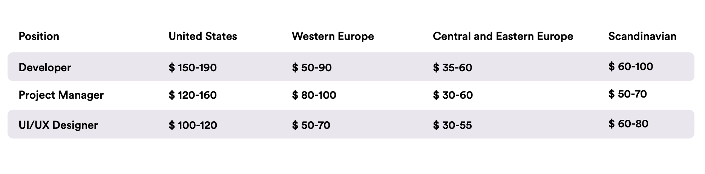Select the United States column header

[x=203, y=36]
